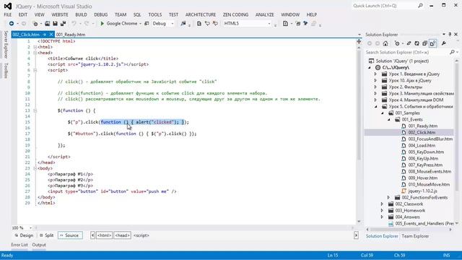
Task: Switch to the Team Explorer tab
Action: point(415,236)
